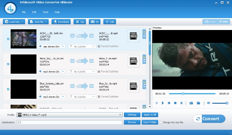Open the Help menu

point(57,12)
